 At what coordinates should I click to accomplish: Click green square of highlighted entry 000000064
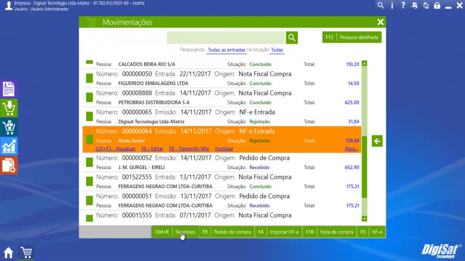[x=89, y=140]
